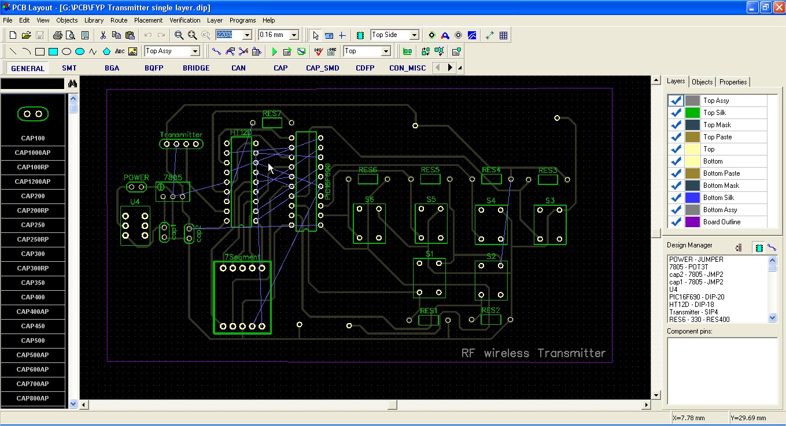Screen dimensions: 786x426
Task: Click the Top Silk green color swatch
Action: (692, 113)
